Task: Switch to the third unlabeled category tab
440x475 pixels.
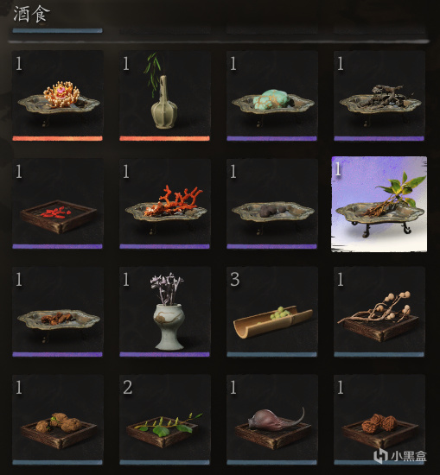Action: pyautogui.click(x=271, y=30)
